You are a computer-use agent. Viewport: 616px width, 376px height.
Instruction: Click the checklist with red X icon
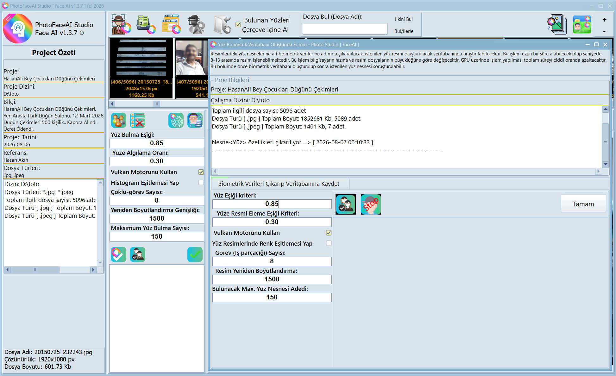[x=138, y=120]
